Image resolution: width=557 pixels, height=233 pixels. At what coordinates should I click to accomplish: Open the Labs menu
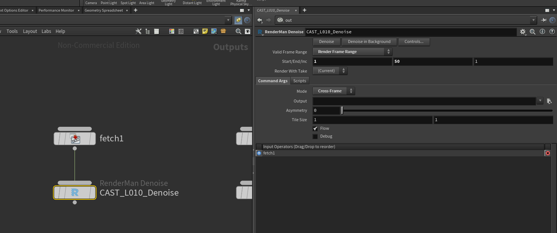pos(46,31)
